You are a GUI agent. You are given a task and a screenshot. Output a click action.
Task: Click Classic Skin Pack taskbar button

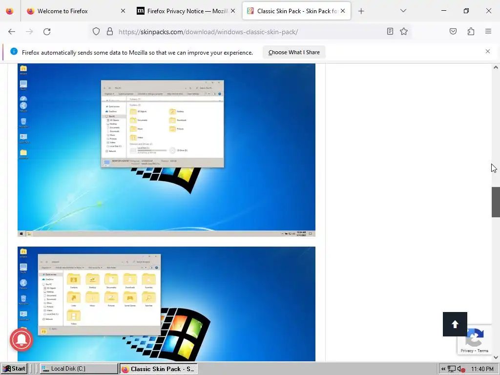[x=159, y=369]
